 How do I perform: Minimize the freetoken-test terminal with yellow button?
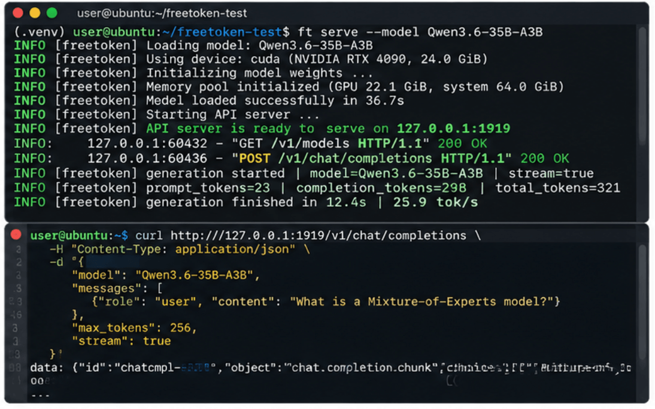pyautogui.click(x=35, y=13)
